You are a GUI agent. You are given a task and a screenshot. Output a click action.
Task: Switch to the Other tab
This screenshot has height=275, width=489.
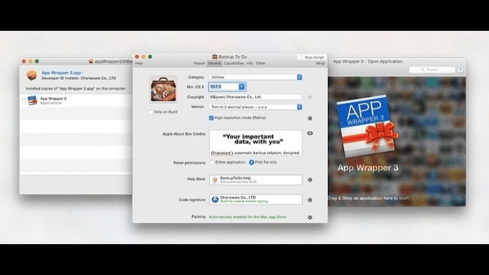[261, 63]
